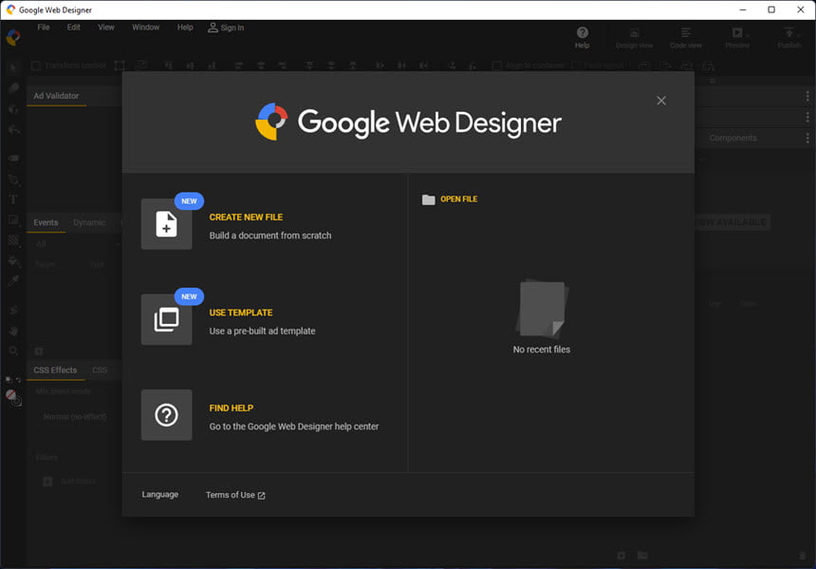Click the external link icon beside Terms of Use
Screen dimensions: 816x569
(261, 496)
